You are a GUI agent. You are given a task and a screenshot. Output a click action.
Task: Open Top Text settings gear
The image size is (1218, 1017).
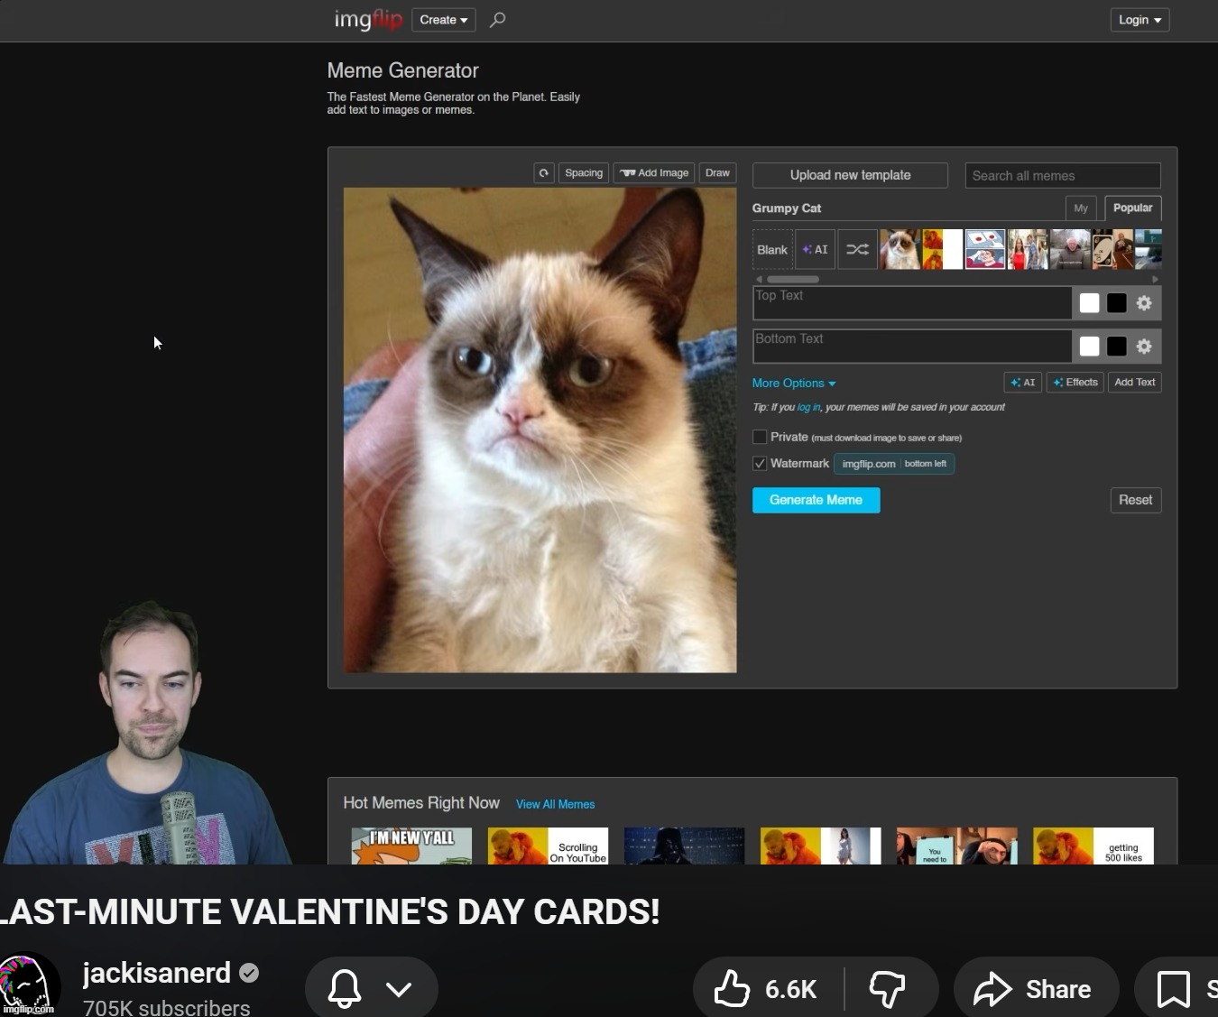1144,302
